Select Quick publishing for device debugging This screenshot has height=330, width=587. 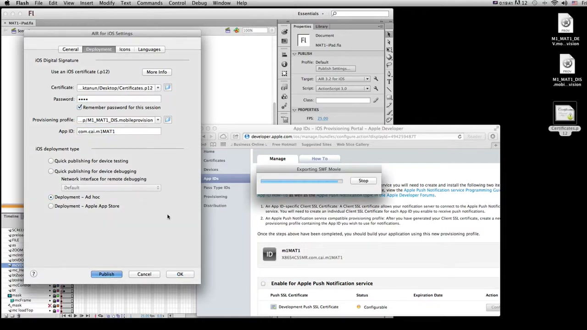tap(51, 171)
